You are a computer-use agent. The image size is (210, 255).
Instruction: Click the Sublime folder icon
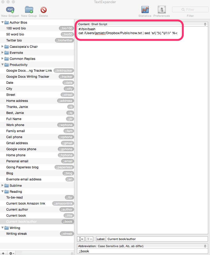(x=7, y=186)
